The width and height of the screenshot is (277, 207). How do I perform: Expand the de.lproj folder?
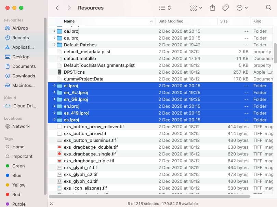click(54, 38)
